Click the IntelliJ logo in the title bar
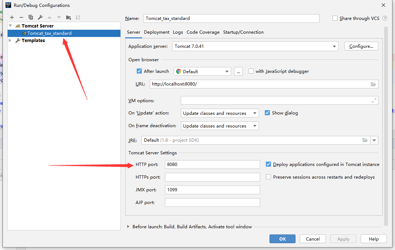The width and height of the screenshot is (395, 250). point(8,5)
